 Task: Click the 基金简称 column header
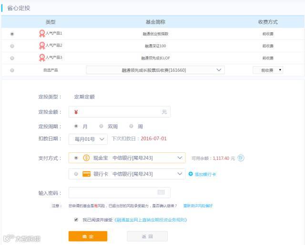click(155, 22)
